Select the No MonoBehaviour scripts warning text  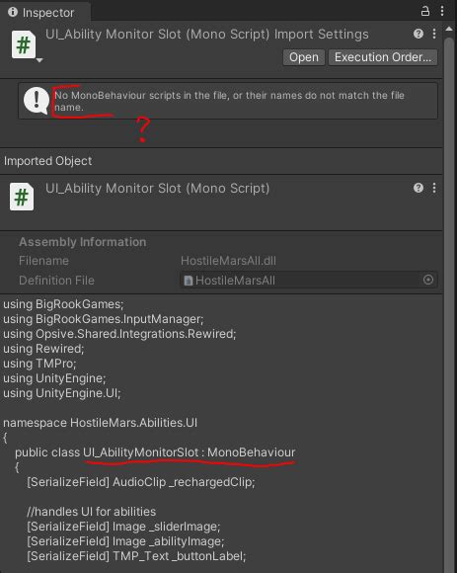tap(229, 101)
